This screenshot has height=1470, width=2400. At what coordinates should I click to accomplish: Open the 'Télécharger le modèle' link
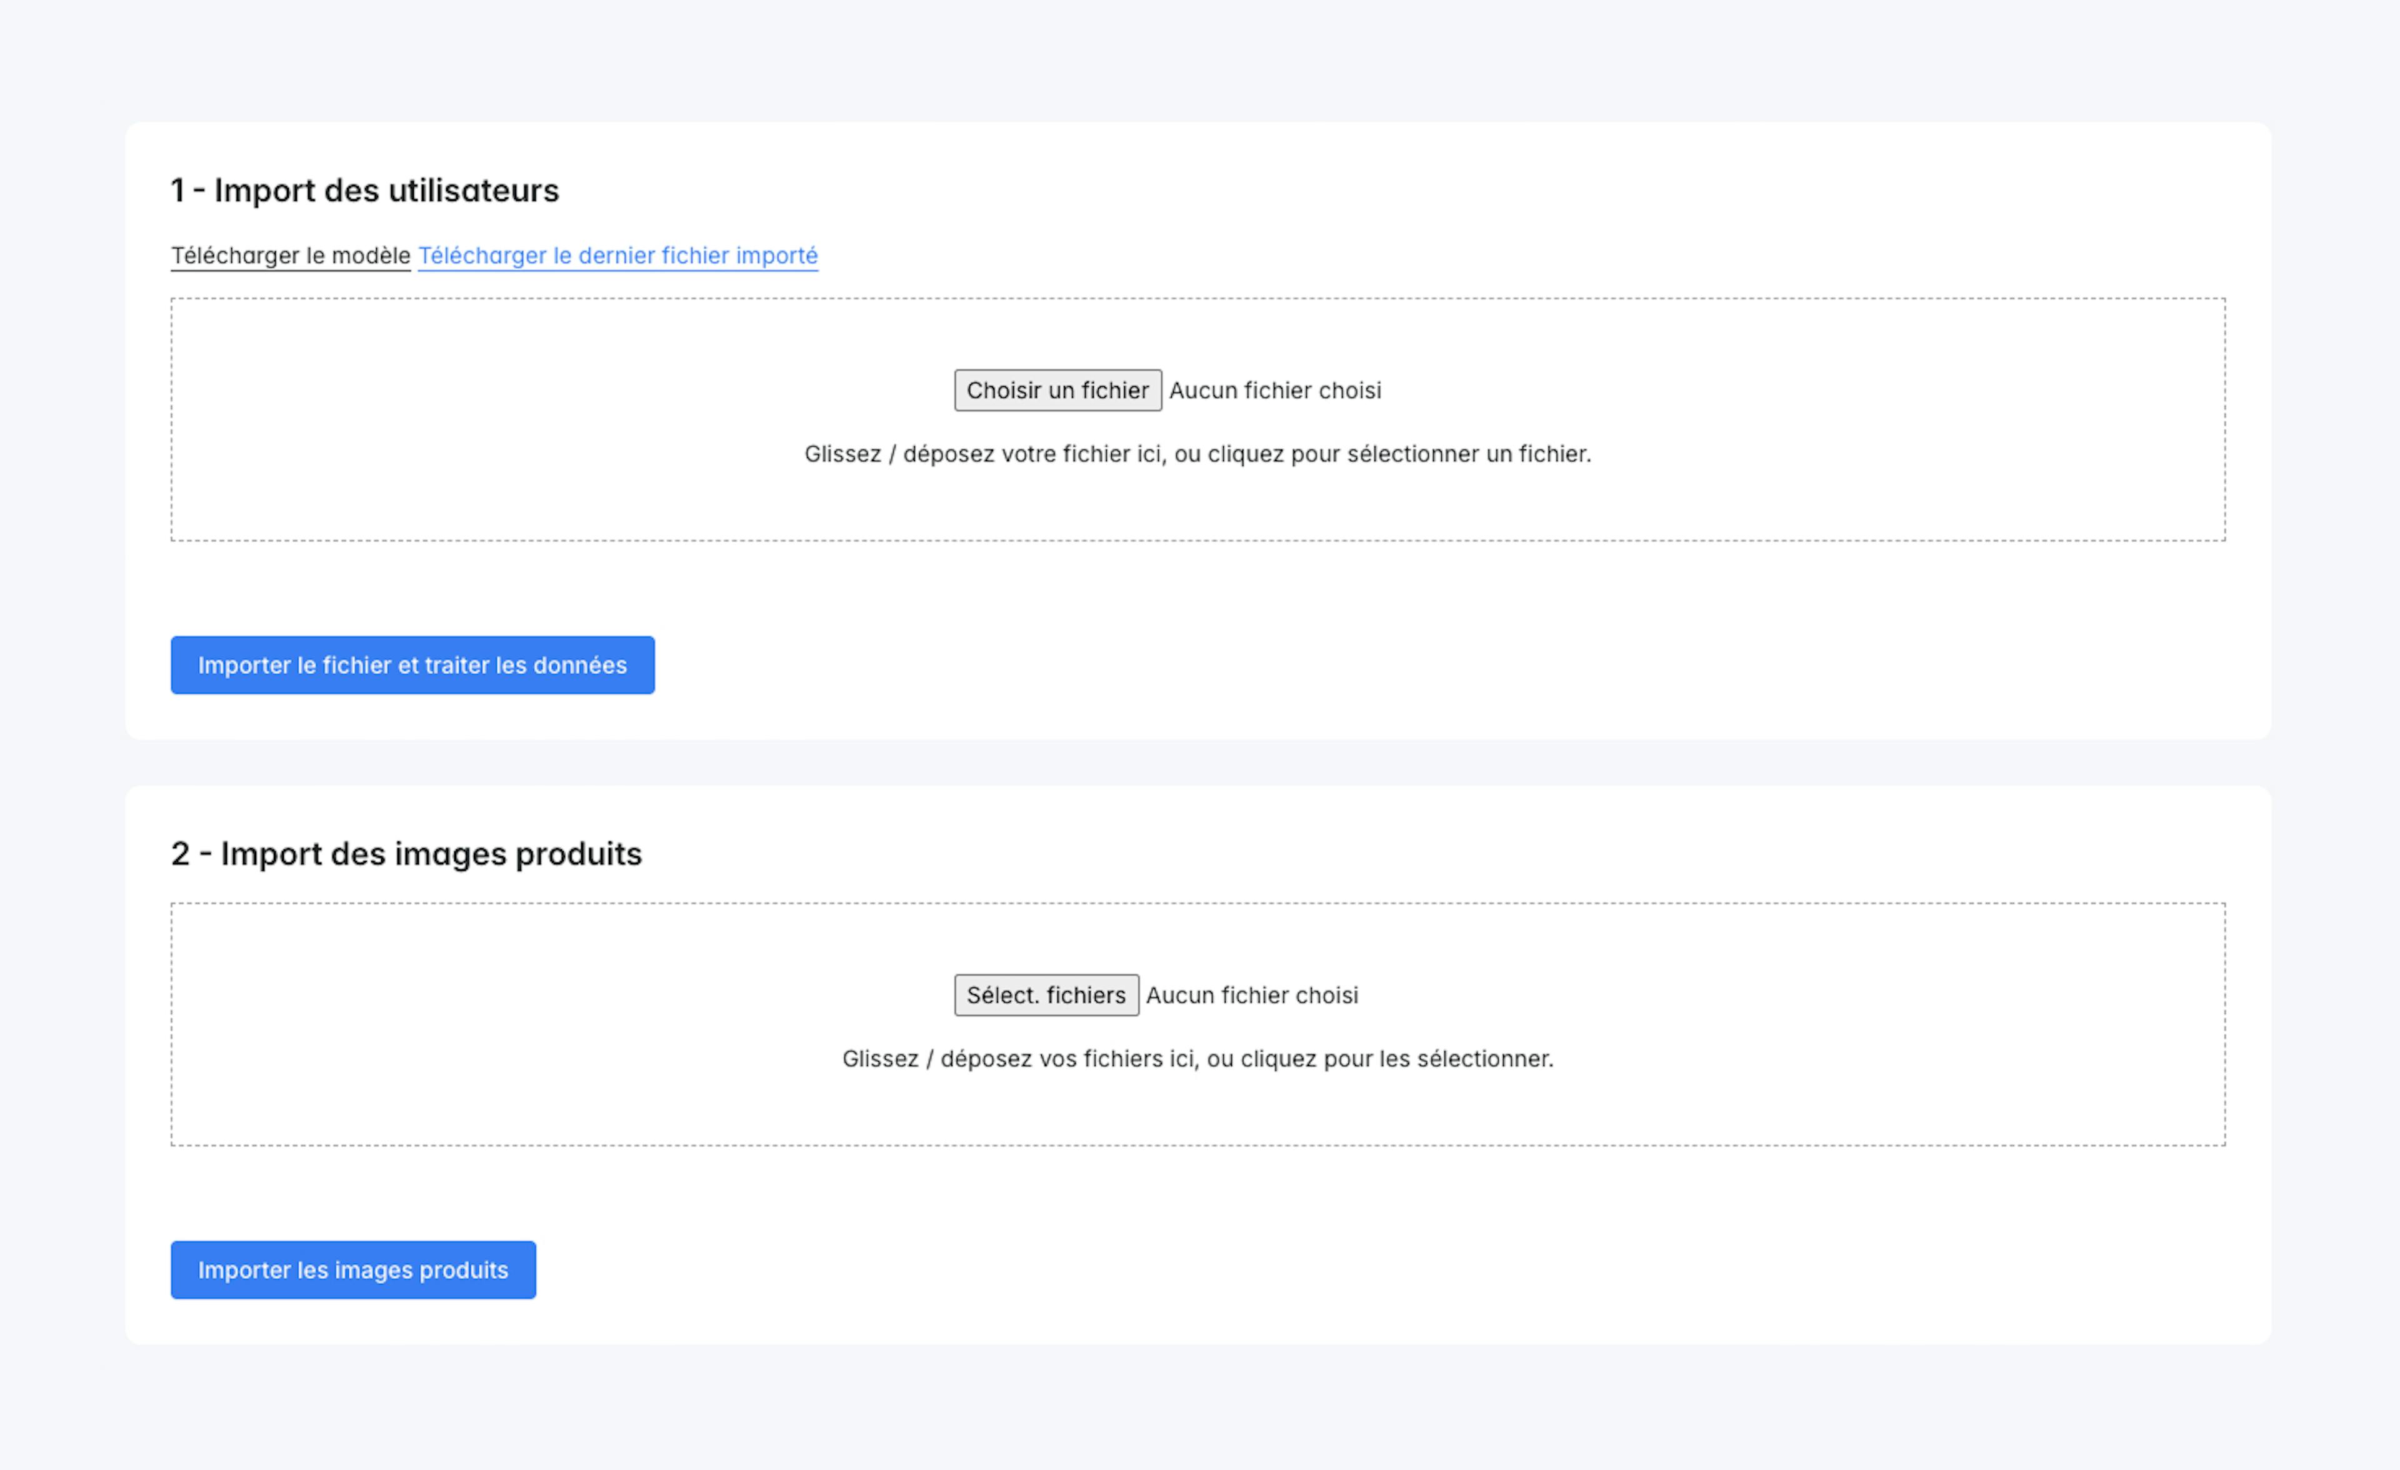coord(290,255)
